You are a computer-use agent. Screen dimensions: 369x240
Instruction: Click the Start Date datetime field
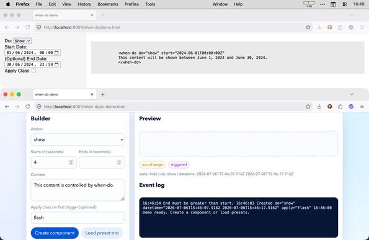click(33, 53)
